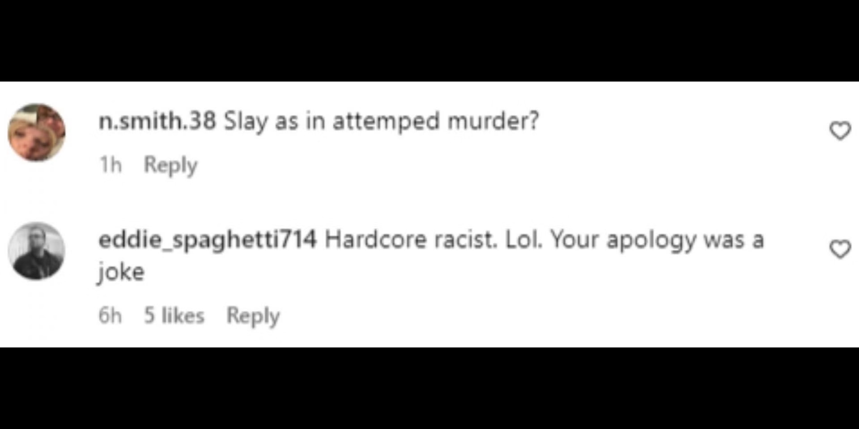Open n.smith.38's profile picture
This screenshot has height=429, width=859.
coord(37,132)
